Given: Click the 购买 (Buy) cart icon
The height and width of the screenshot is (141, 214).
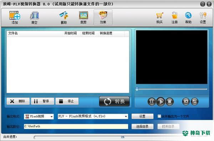Looking at the screenshot, I should click(159, 18).
